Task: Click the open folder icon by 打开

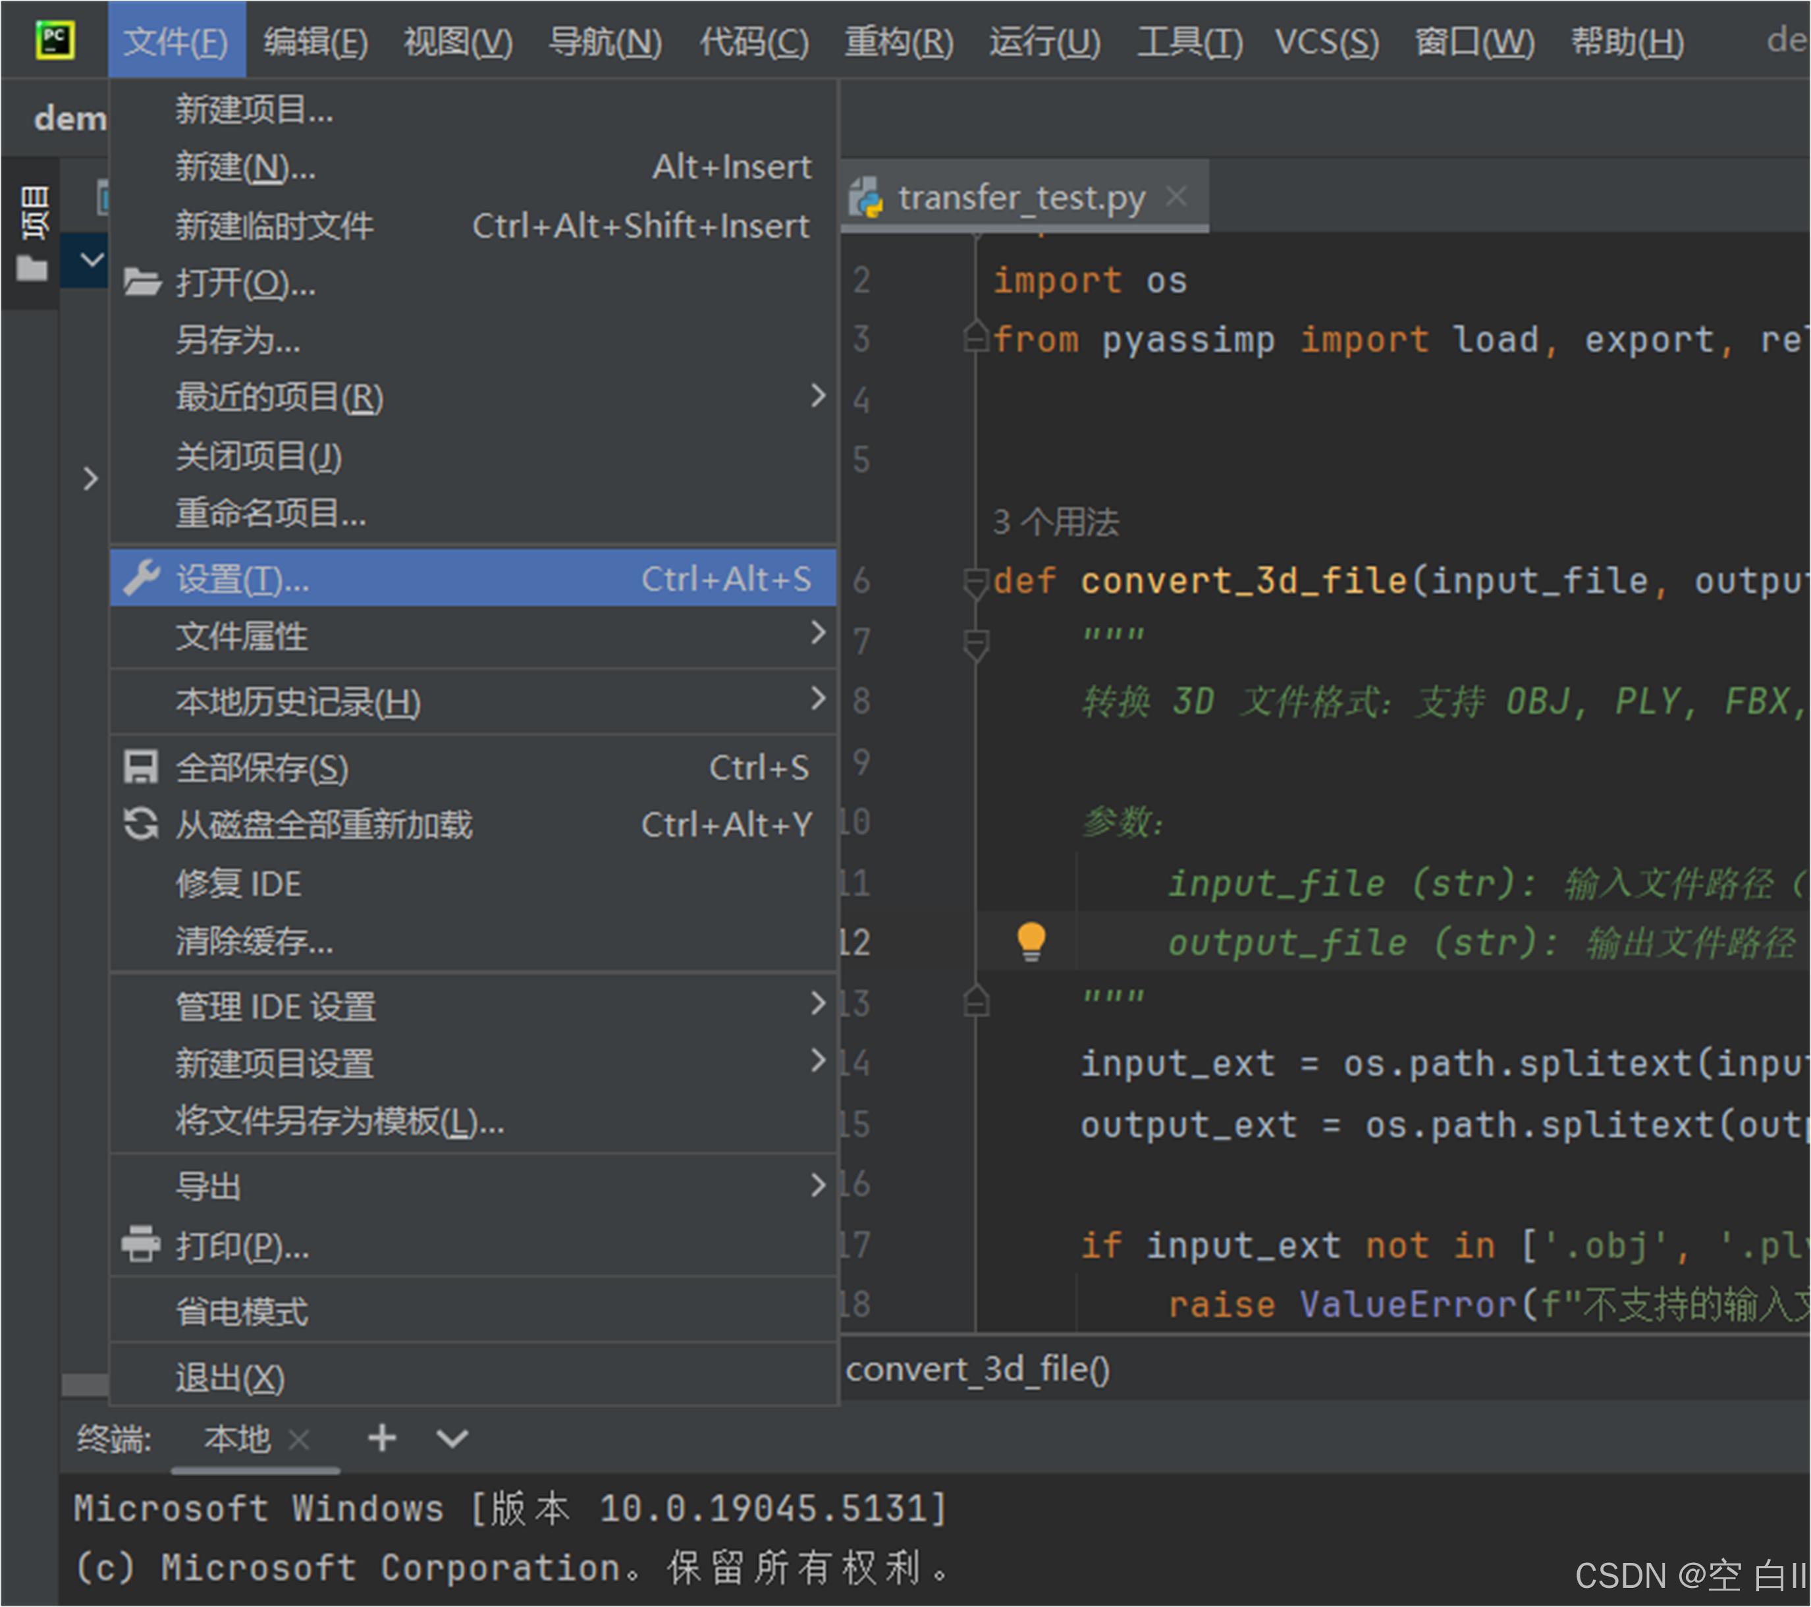Action: point(142,283)
